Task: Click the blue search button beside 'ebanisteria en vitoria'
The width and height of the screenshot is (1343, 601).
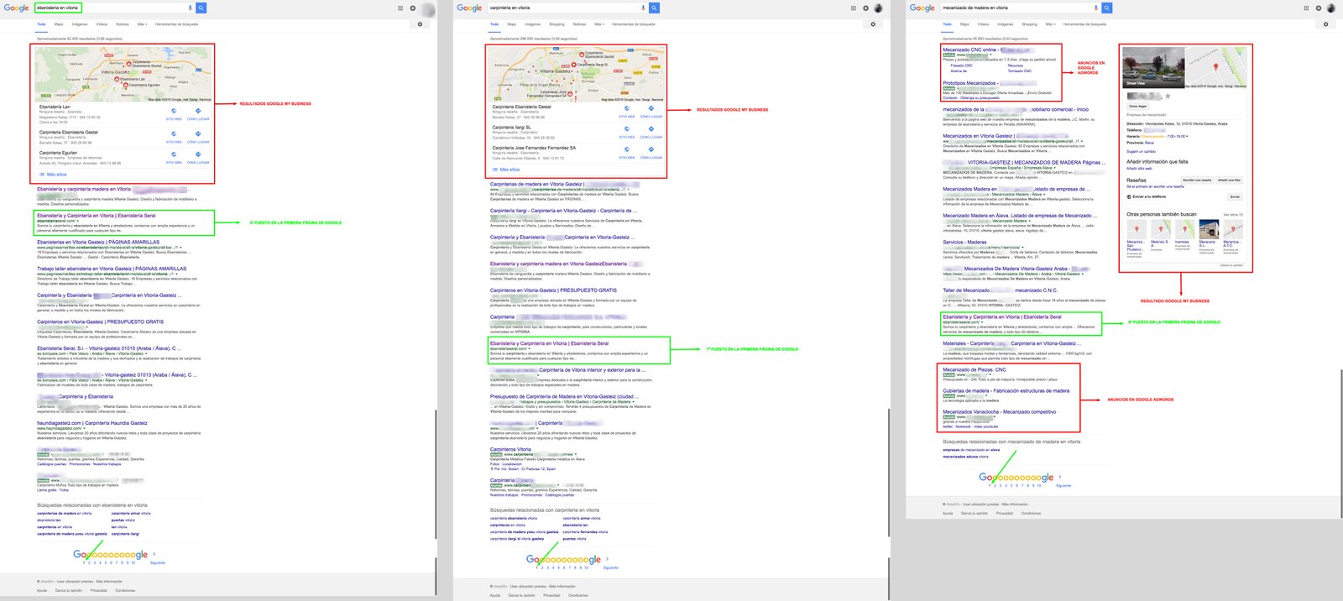Action: click(201, 8)
